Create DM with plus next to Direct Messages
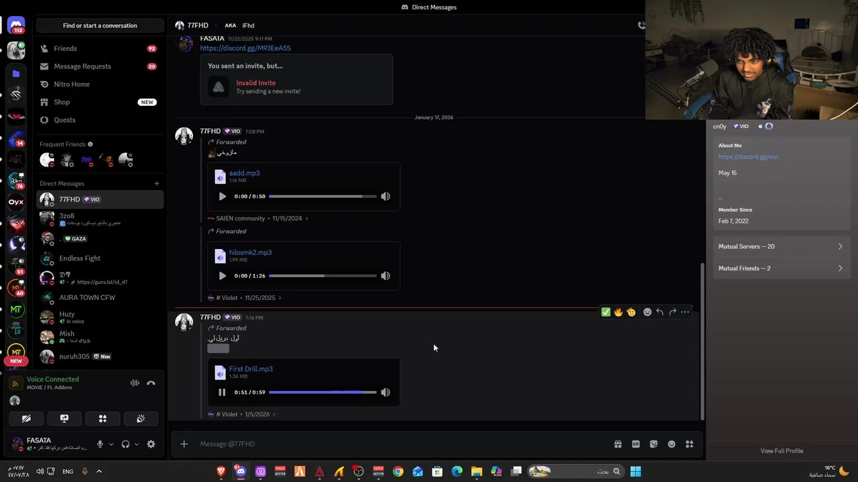This screenshot has height=482, width=858. click(157, 183)
